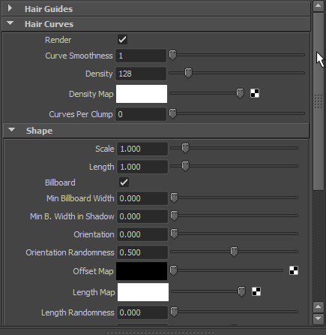Click the Density slider handle
The height and width of the screenshot is (335, 326).
tap(188, 73)
